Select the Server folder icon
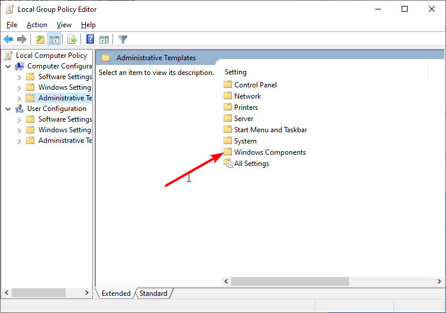The width and height of the screenshot is (446, 313). coord(228,118)
